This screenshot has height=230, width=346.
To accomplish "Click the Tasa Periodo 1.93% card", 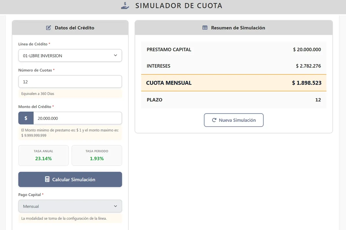I will click(x=97, y=155).
